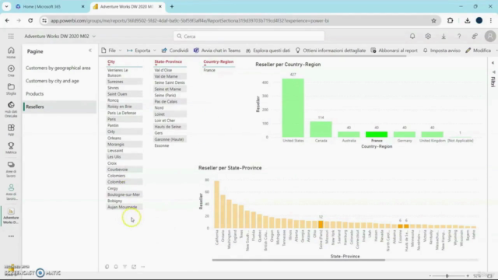
Task: Click the download icon in header
Action: point(444,37)
